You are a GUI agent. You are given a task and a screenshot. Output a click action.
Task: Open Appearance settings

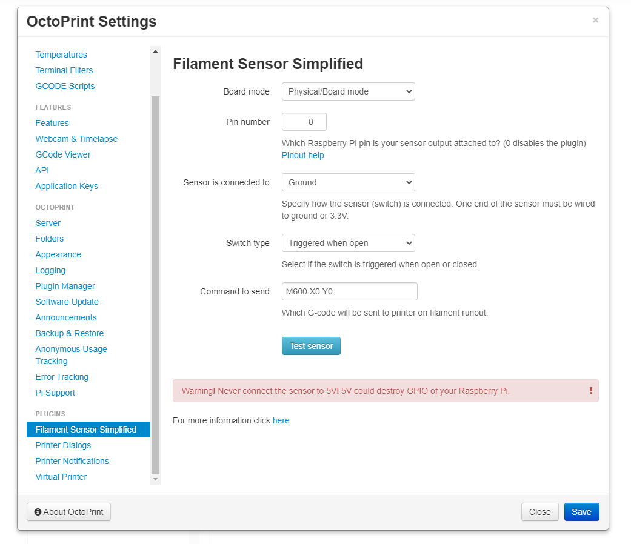tap(58, 254)
